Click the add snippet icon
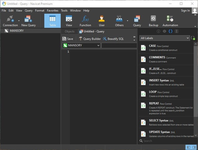This screenshot has height=150, width=198. (193, 38)
